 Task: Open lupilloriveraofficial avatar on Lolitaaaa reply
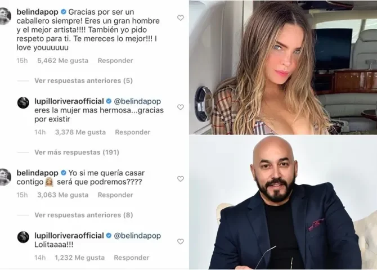pyautogui.click(x=23, y=237)
